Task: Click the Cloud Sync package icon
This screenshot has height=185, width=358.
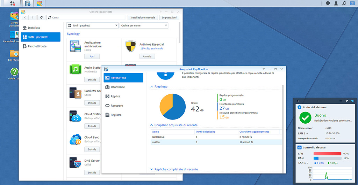Action: [75, 140]
